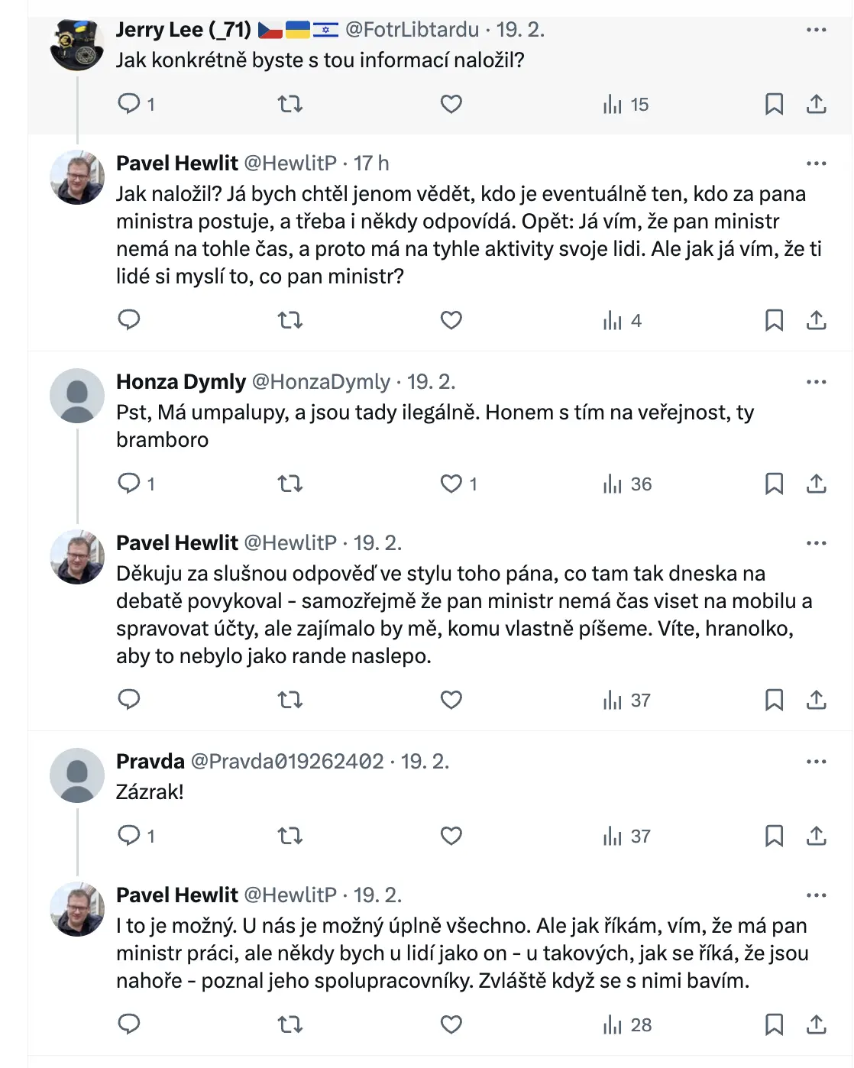Repost the 'Zázrak!' tweet
Viewport: 854px width, 1068px height.
(x=290, y=836)
